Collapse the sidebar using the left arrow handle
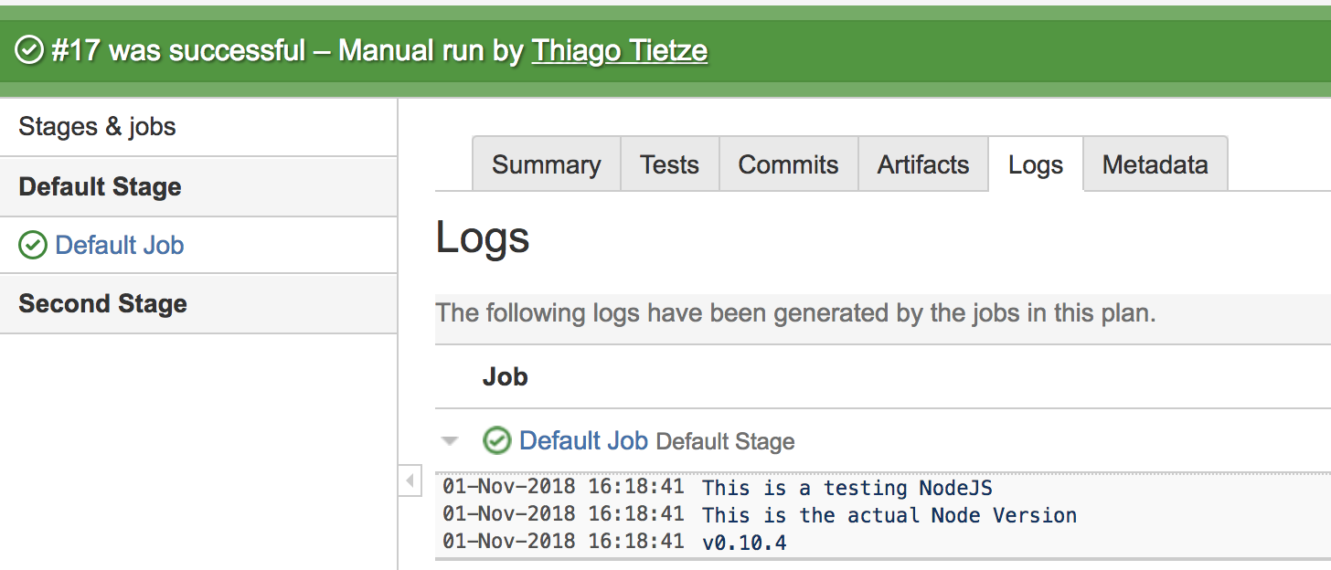Image resolution: width=1331 pixels, height=570 pixels. (x=410, y=480)
